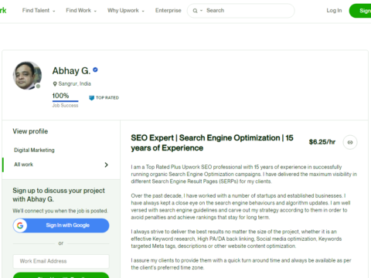Click Sangrur, India location text
The height and width of the screenshot is (278, 371).
pyautogui.click(x=75, y=84)
